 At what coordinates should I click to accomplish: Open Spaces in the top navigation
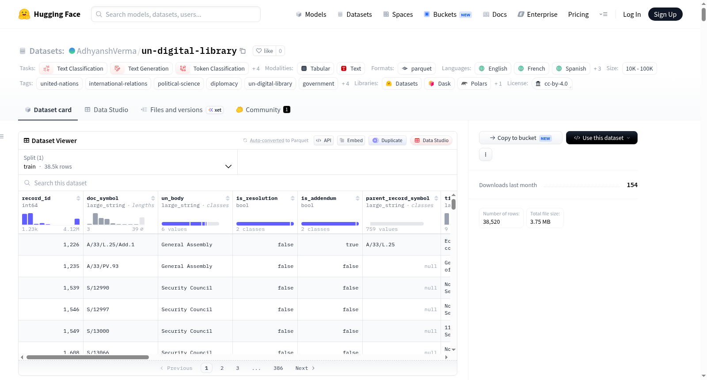398,15
